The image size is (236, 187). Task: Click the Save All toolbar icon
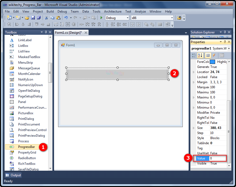tap(38, 18)
